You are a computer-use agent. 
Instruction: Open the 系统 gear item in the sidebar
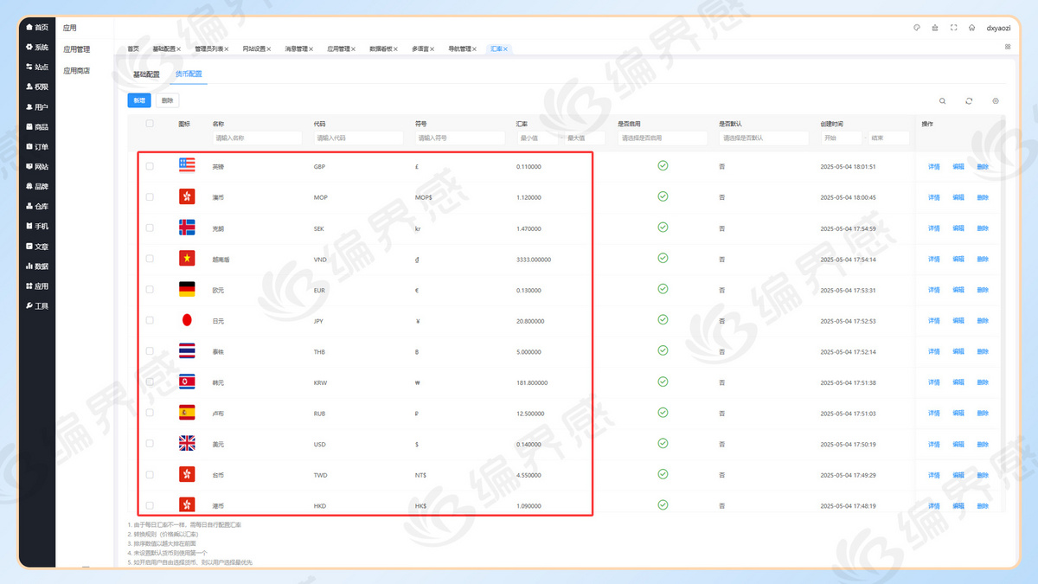(x=37, y=48)
